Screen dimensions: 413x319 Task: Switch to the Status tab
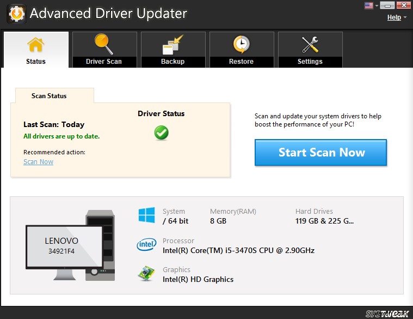pos(36,50)
